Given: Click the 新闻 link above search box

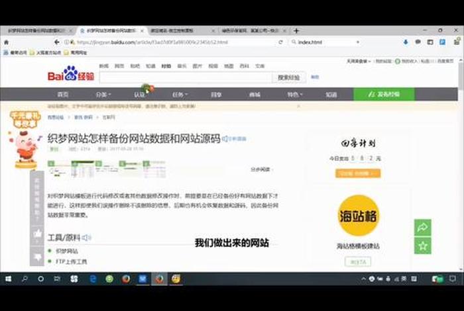Looking at the screenshot, I should coord(103,66).
